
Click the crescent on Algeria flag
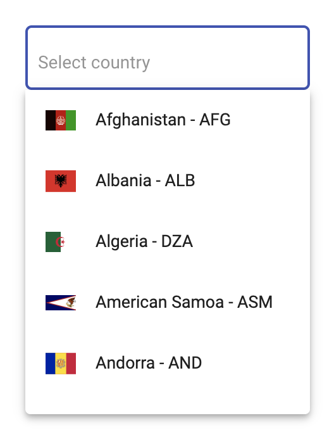pyautogui.click(x=60, y=242)
